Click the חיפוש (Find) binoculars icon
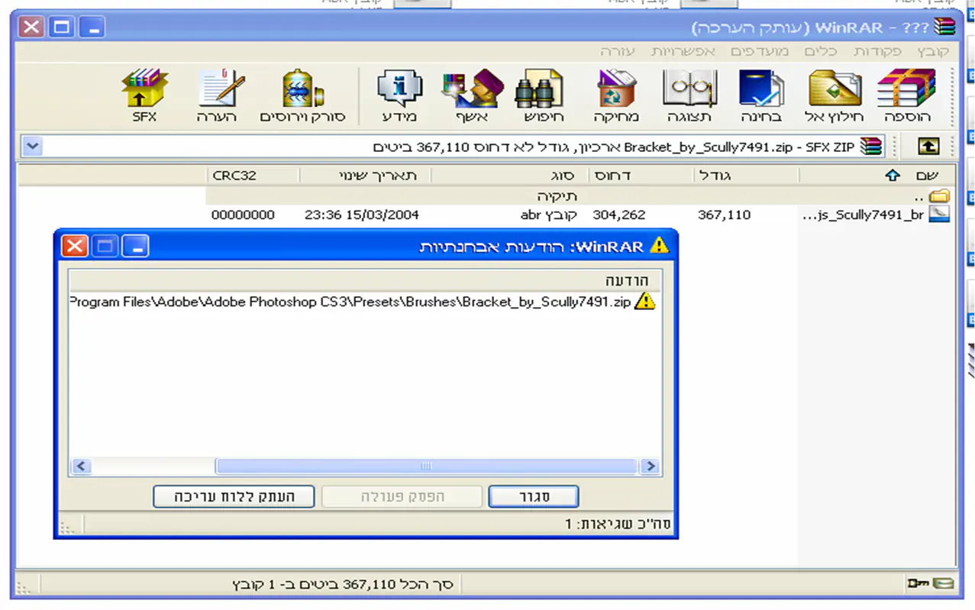Viewport: 975px width, 610px height. click(543, 95)
